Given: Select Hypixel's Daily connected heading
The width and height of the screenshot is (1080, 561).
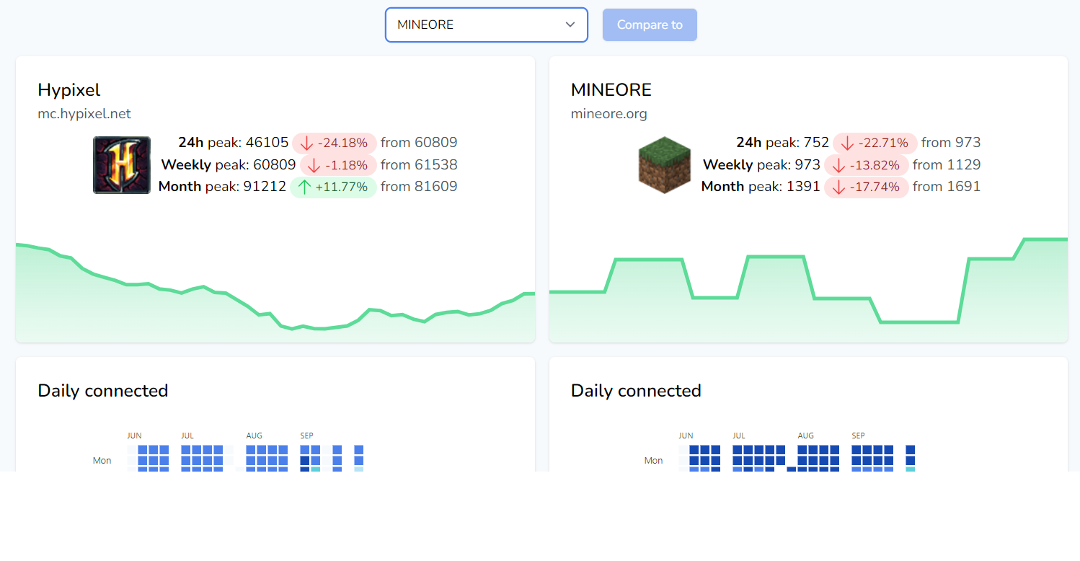Looking at the screenshot, I should [x=102, y=391].
